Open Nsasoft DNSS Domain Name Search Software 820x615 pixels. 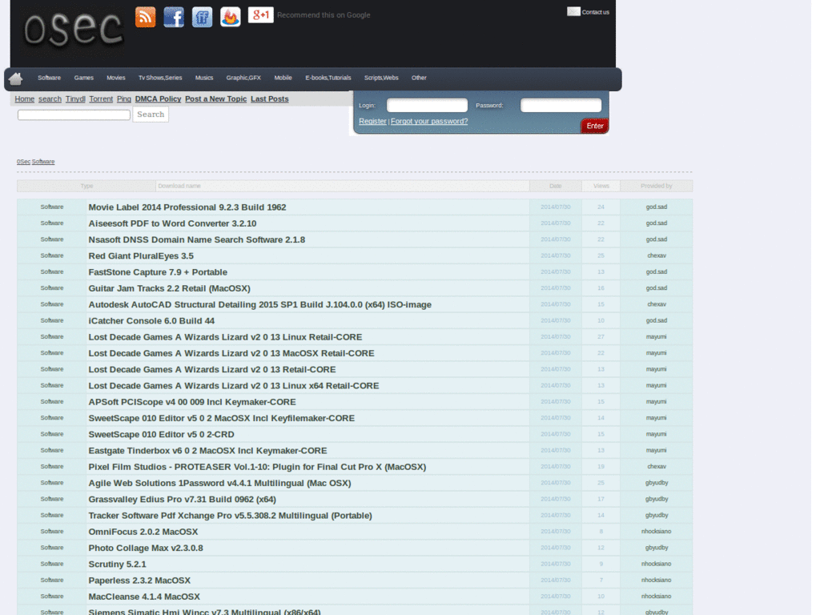coord(197,239)
